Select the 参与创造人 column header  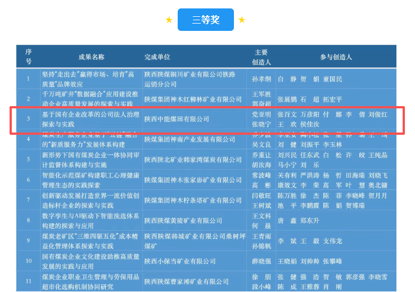(336, 57)
